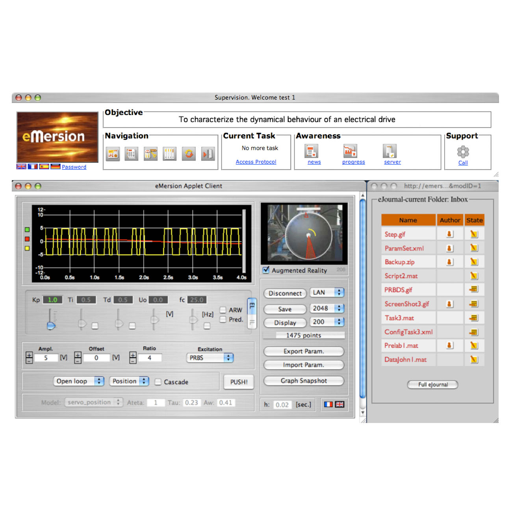The image size is (512, 512).
Task: Click the state icon for Step.gif
Action: point(474,234)
